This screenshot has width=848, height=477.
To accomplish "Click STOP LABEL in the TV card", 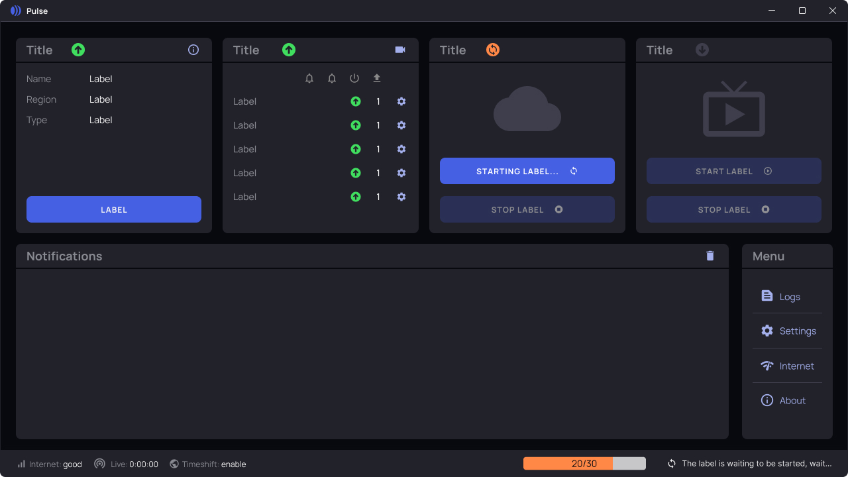I will pos(734,209).
